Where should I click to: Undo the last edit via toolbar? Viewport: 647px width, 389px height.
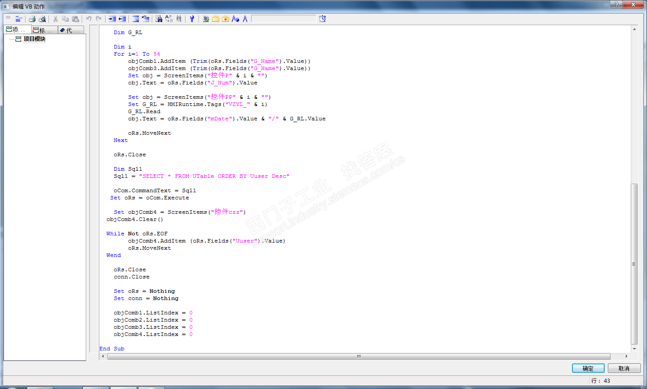89,19
